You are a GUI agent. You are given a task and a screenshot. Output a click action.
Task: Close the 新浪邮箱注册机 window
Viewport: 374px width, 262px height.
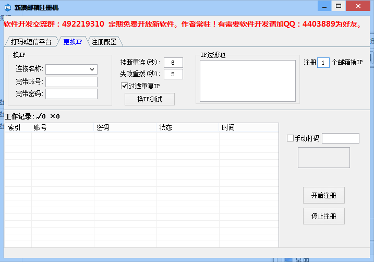[x=358, y=6]
